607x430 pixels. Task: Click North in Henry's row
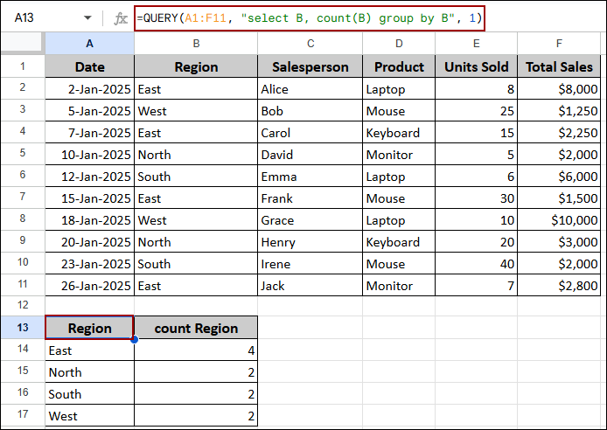click(x=196, y=242)
